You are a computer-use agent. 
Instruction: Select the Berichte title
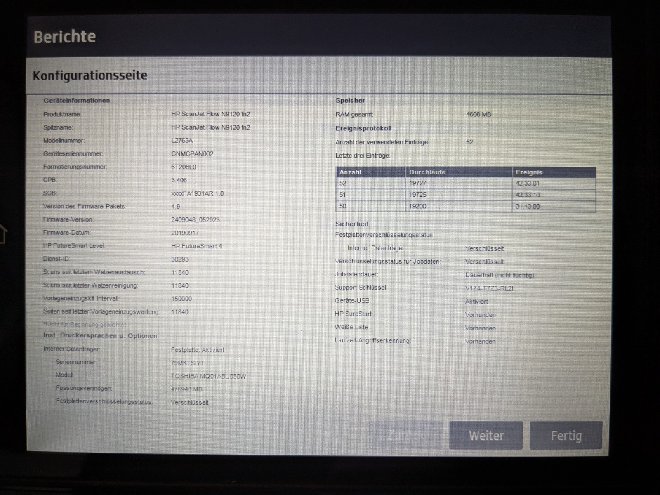click(x=65, y=37)
